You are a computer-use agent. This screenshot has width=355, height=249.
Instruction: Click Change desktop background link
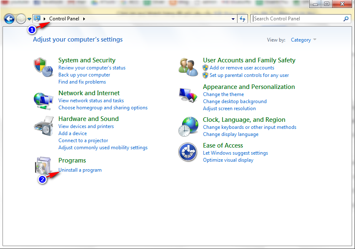pos(235,101)
